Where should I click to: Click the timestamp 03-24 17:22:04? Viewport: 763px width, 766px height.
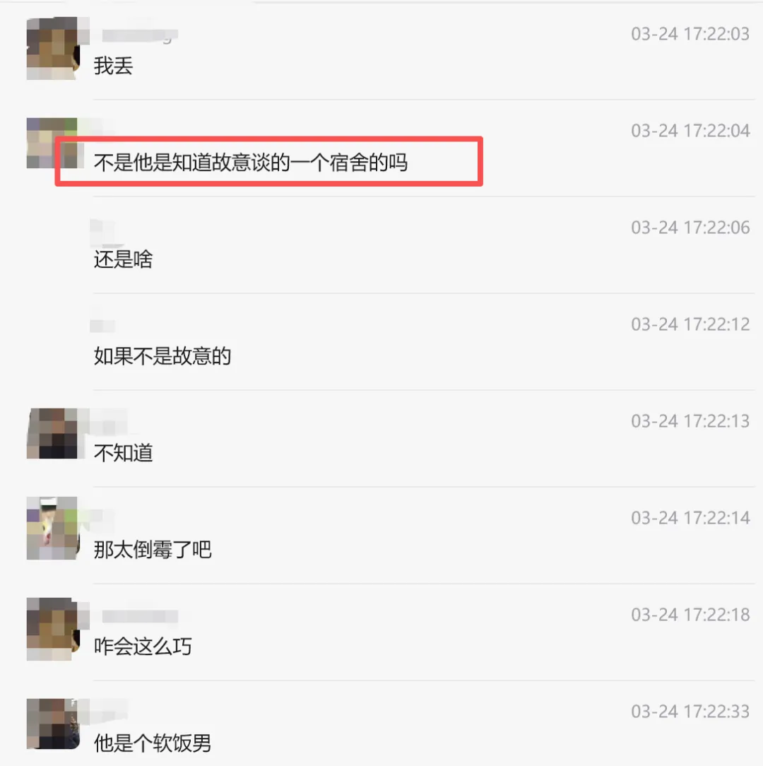click(690, 131)
